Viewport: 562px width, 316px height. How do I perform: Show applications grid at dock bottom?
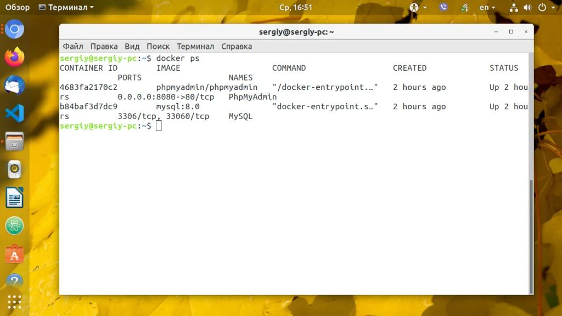[14, 302]
